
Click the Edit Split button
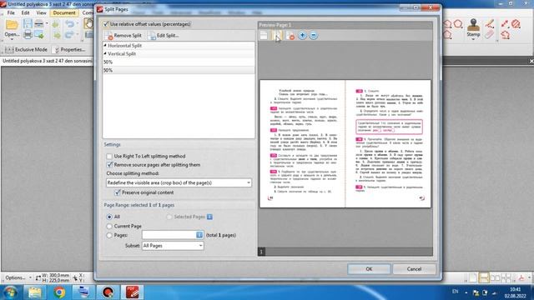[x=164, y=35]
